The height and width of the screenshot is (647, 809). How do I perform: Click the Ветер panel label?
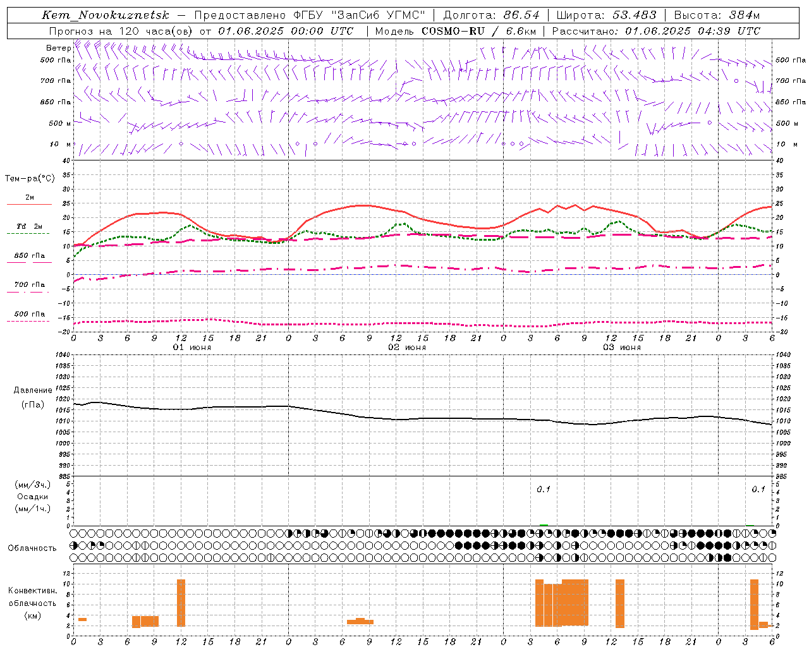pyautogui.click(x=58, y=48)
